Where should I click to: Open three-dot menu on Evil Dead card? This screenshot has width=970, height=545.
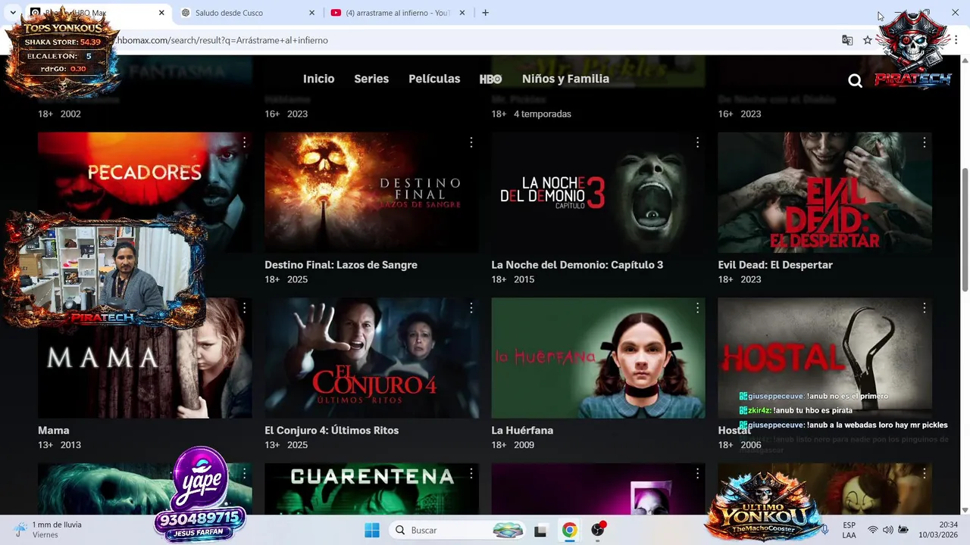click(x=924, y=142)
